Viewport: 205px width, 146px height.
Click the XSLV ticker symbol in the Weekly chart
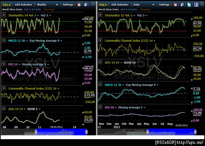(6, 5)
